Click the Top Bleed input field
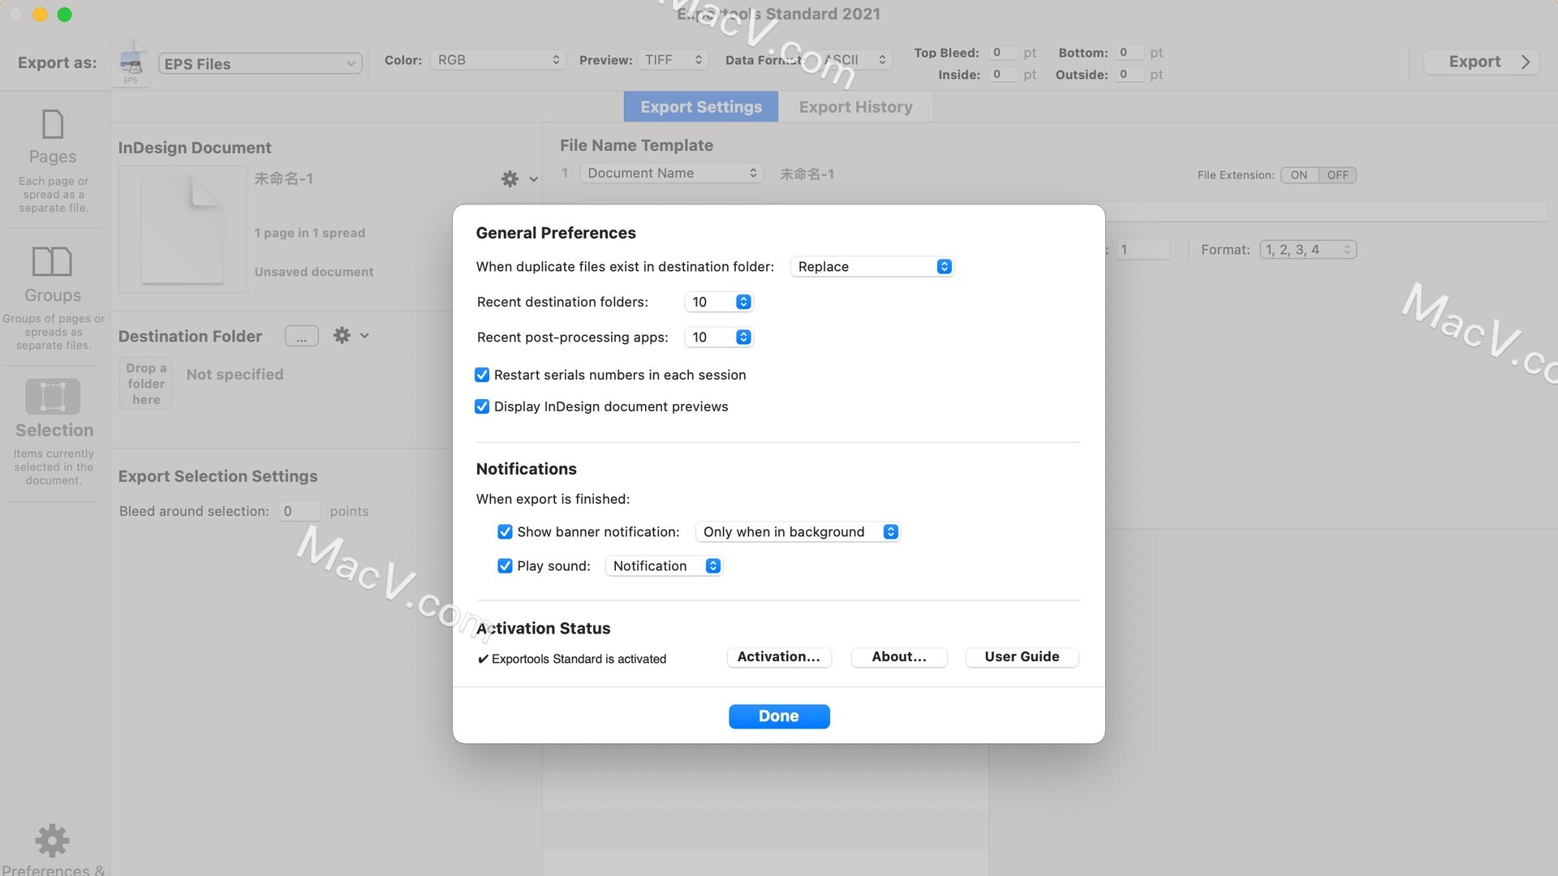Viewport: 1558px width, 876px height. point(1001,53)
